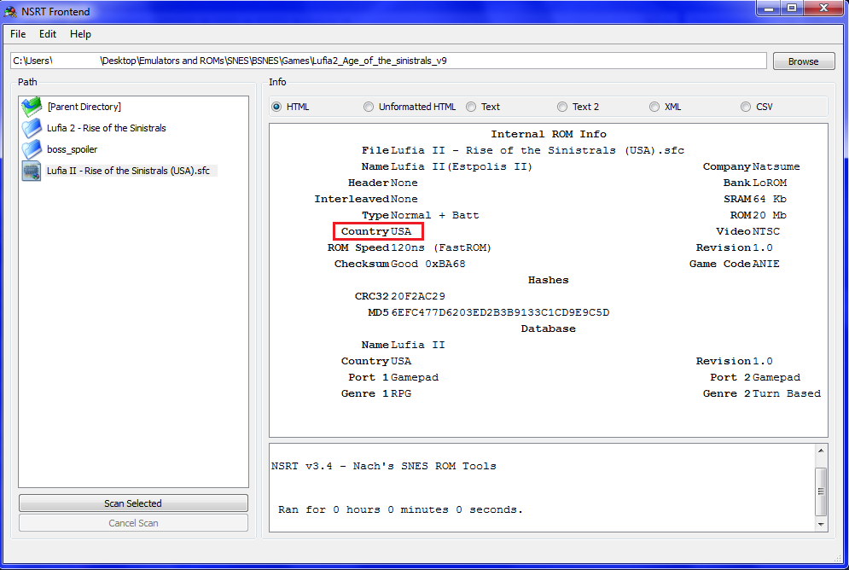
Task: Click the log pane scroll down arrow
Action: (x=821, y=524)
